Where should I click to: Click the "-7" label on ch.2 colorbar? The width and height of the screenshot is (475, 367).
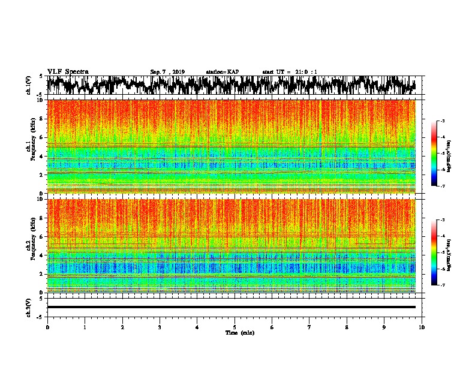click(442, 285)
